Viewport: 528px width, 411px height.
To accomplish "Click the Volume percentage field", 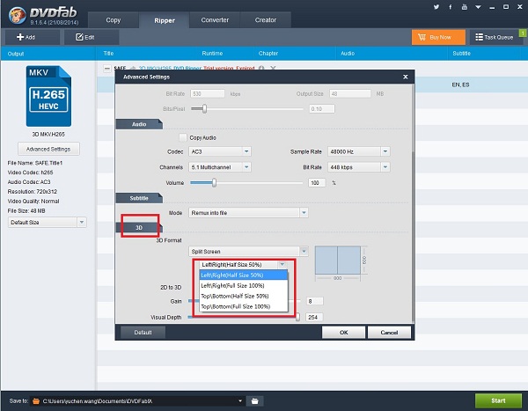I will click(317, 182).
